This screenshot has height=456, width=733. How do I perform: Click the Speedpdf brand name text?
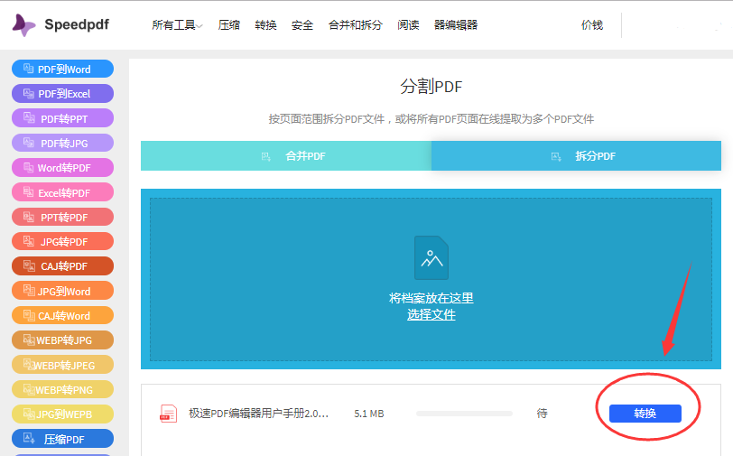[77, 24]
